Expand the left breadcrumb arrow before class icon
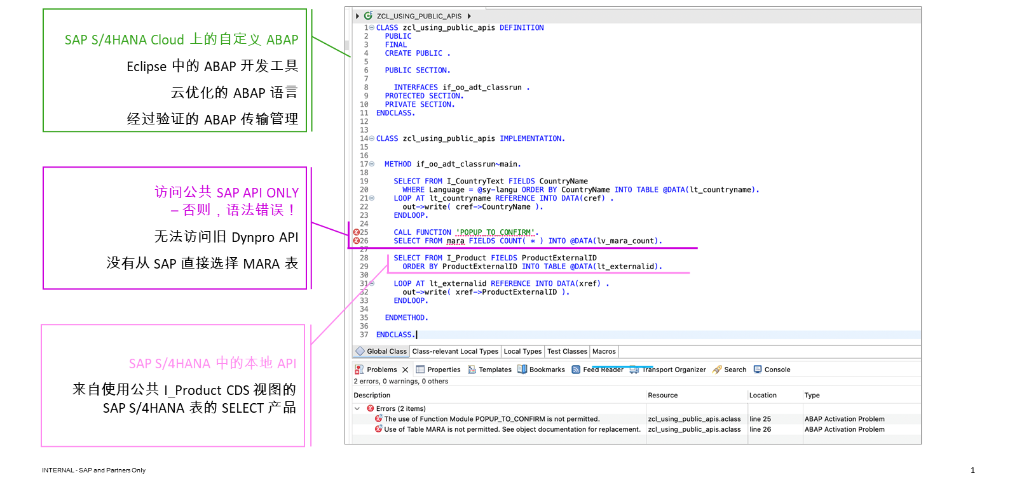This screenshot has height=480, width=1017. 357,16
